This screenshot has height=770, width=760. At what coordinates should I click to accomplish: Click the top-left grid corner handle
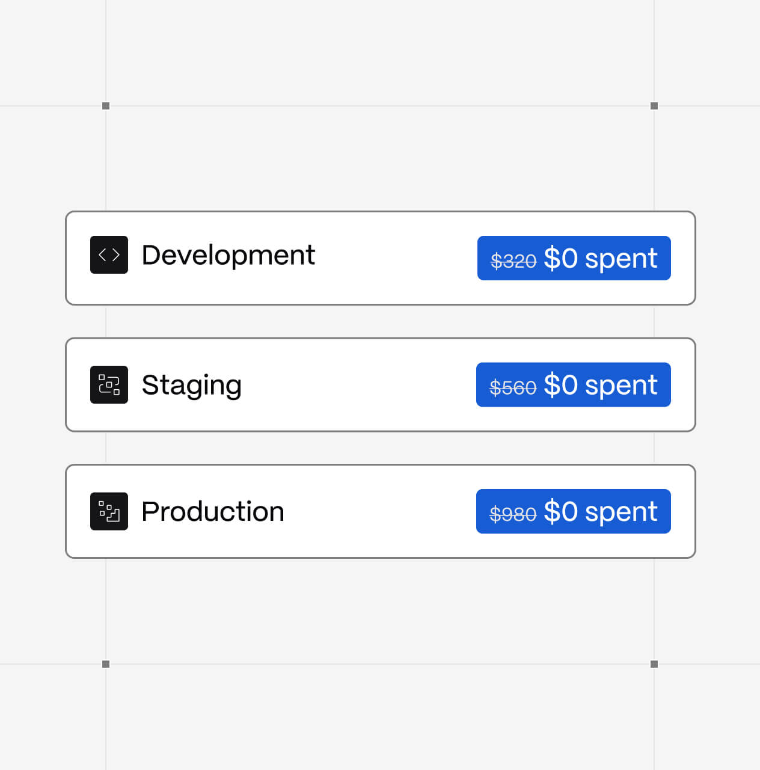[106, 106]
